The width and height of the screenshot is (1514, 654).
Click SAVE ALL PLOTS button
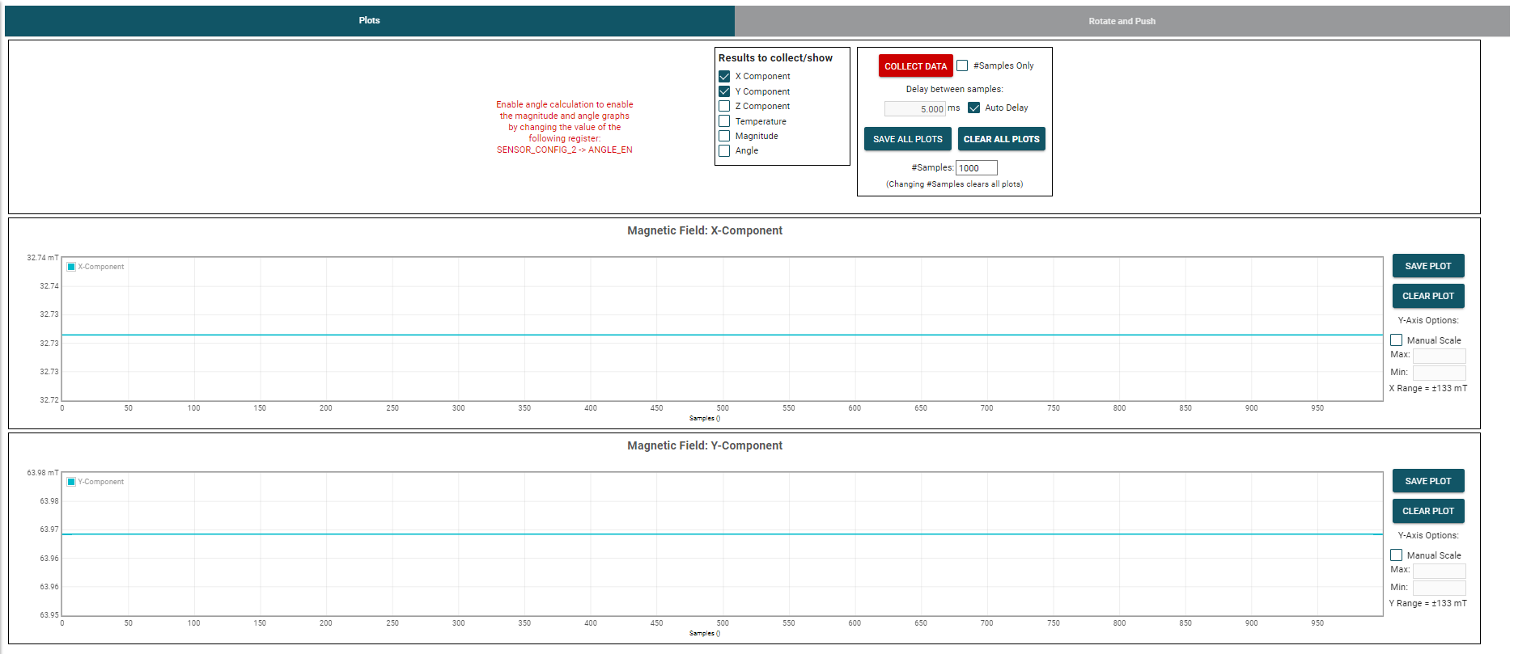coord(908,139)
